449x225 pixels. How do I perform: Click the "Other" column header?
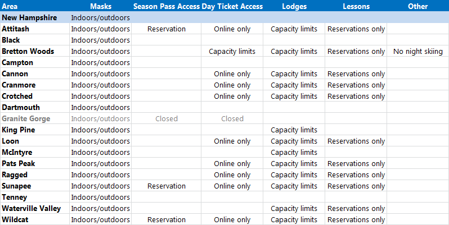418,6
